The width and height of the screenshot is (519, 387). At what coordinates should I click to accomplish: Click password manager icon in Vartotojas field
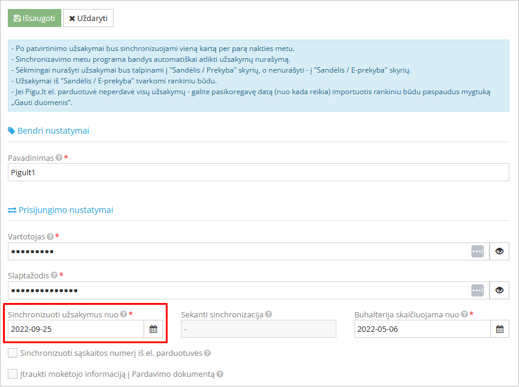[x=478, y=251]
